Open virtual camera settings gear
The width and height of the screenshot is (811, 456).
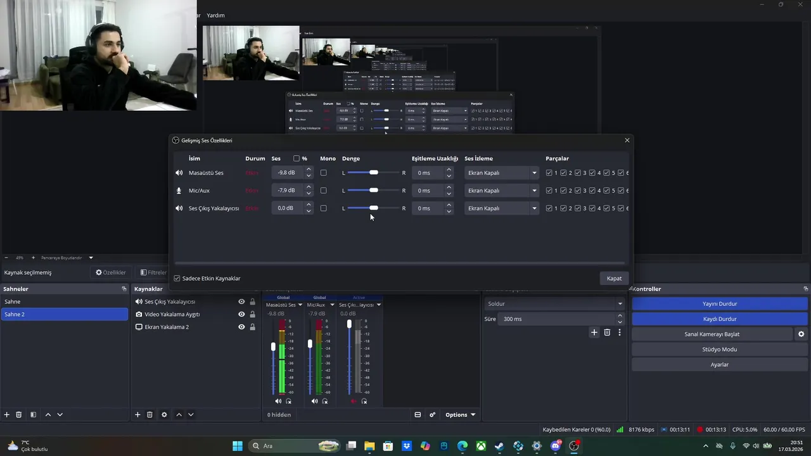point(801,334)
